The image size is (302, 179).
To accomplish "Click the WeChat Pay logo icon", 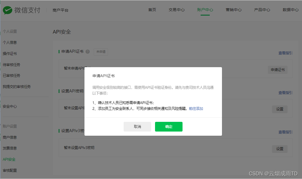I will [8, 10].
